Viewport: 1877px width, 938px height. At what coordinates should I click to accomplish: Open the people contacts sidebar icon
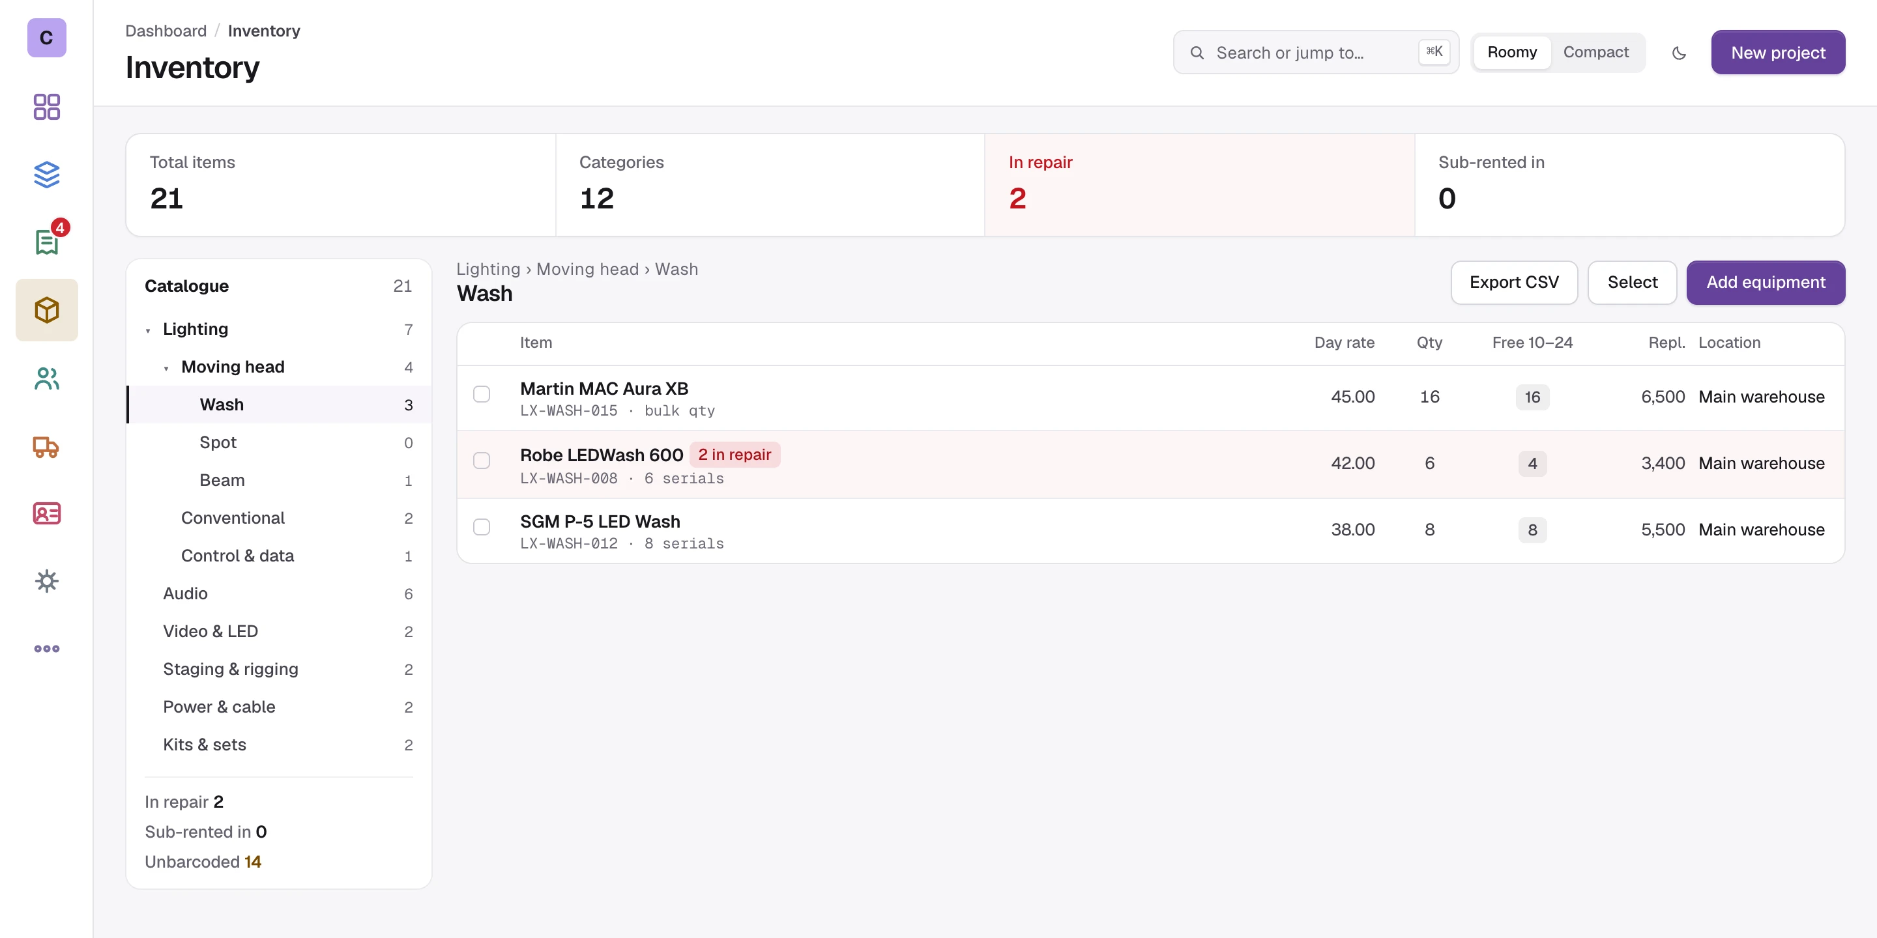pos(47,378)
